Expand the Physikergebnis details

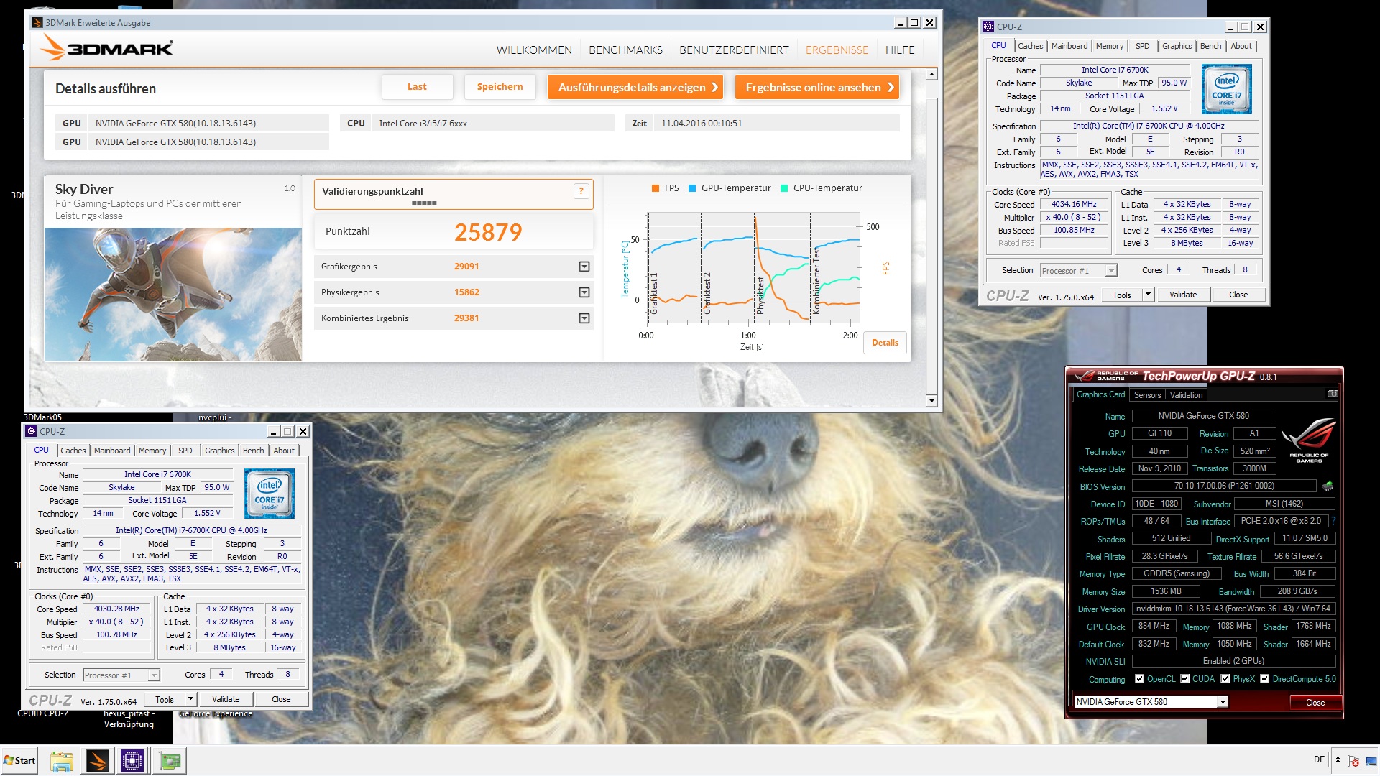pyautogui.click(x=584, y=292)
